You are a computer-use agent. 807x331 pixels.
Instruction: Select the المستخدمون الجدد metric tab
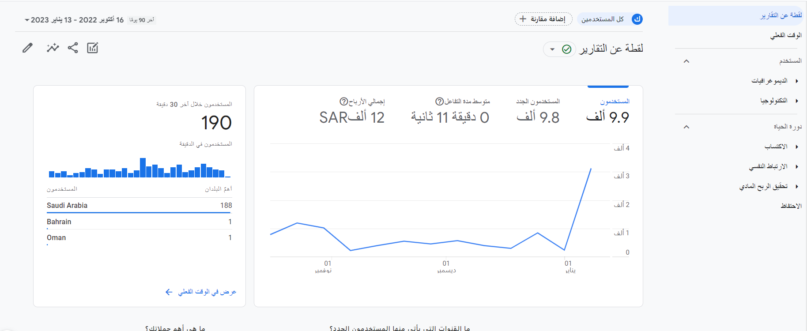538,110
